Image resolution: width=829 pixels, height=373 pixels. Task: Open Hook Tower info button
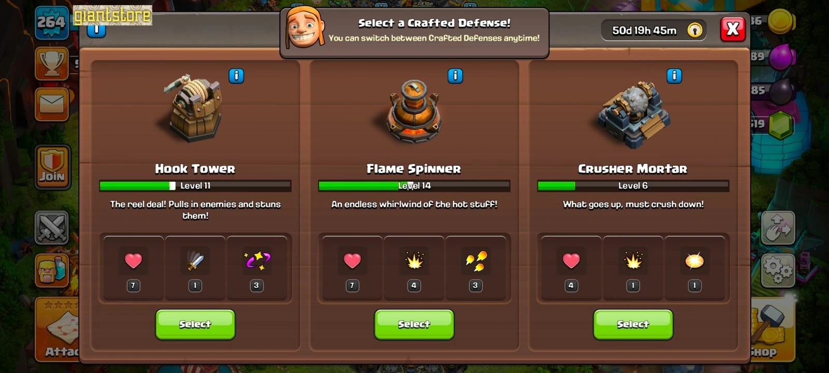236,76
